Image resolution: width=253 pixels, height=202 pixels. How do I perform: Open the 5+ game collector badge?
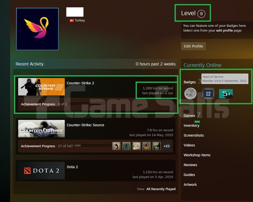tap(226, 94)
